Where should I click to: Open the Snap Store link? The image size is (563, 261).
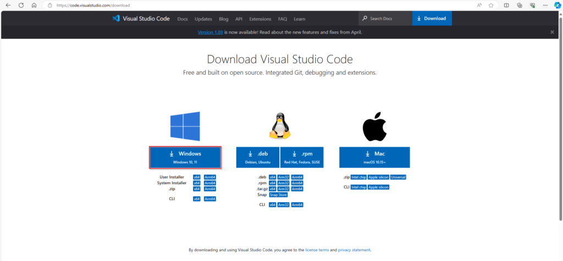(278, 195)
